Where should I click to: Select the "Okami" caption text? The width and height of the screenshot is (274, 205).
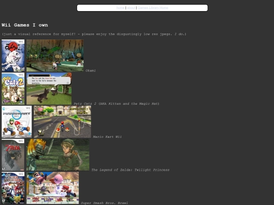(90, 70)
